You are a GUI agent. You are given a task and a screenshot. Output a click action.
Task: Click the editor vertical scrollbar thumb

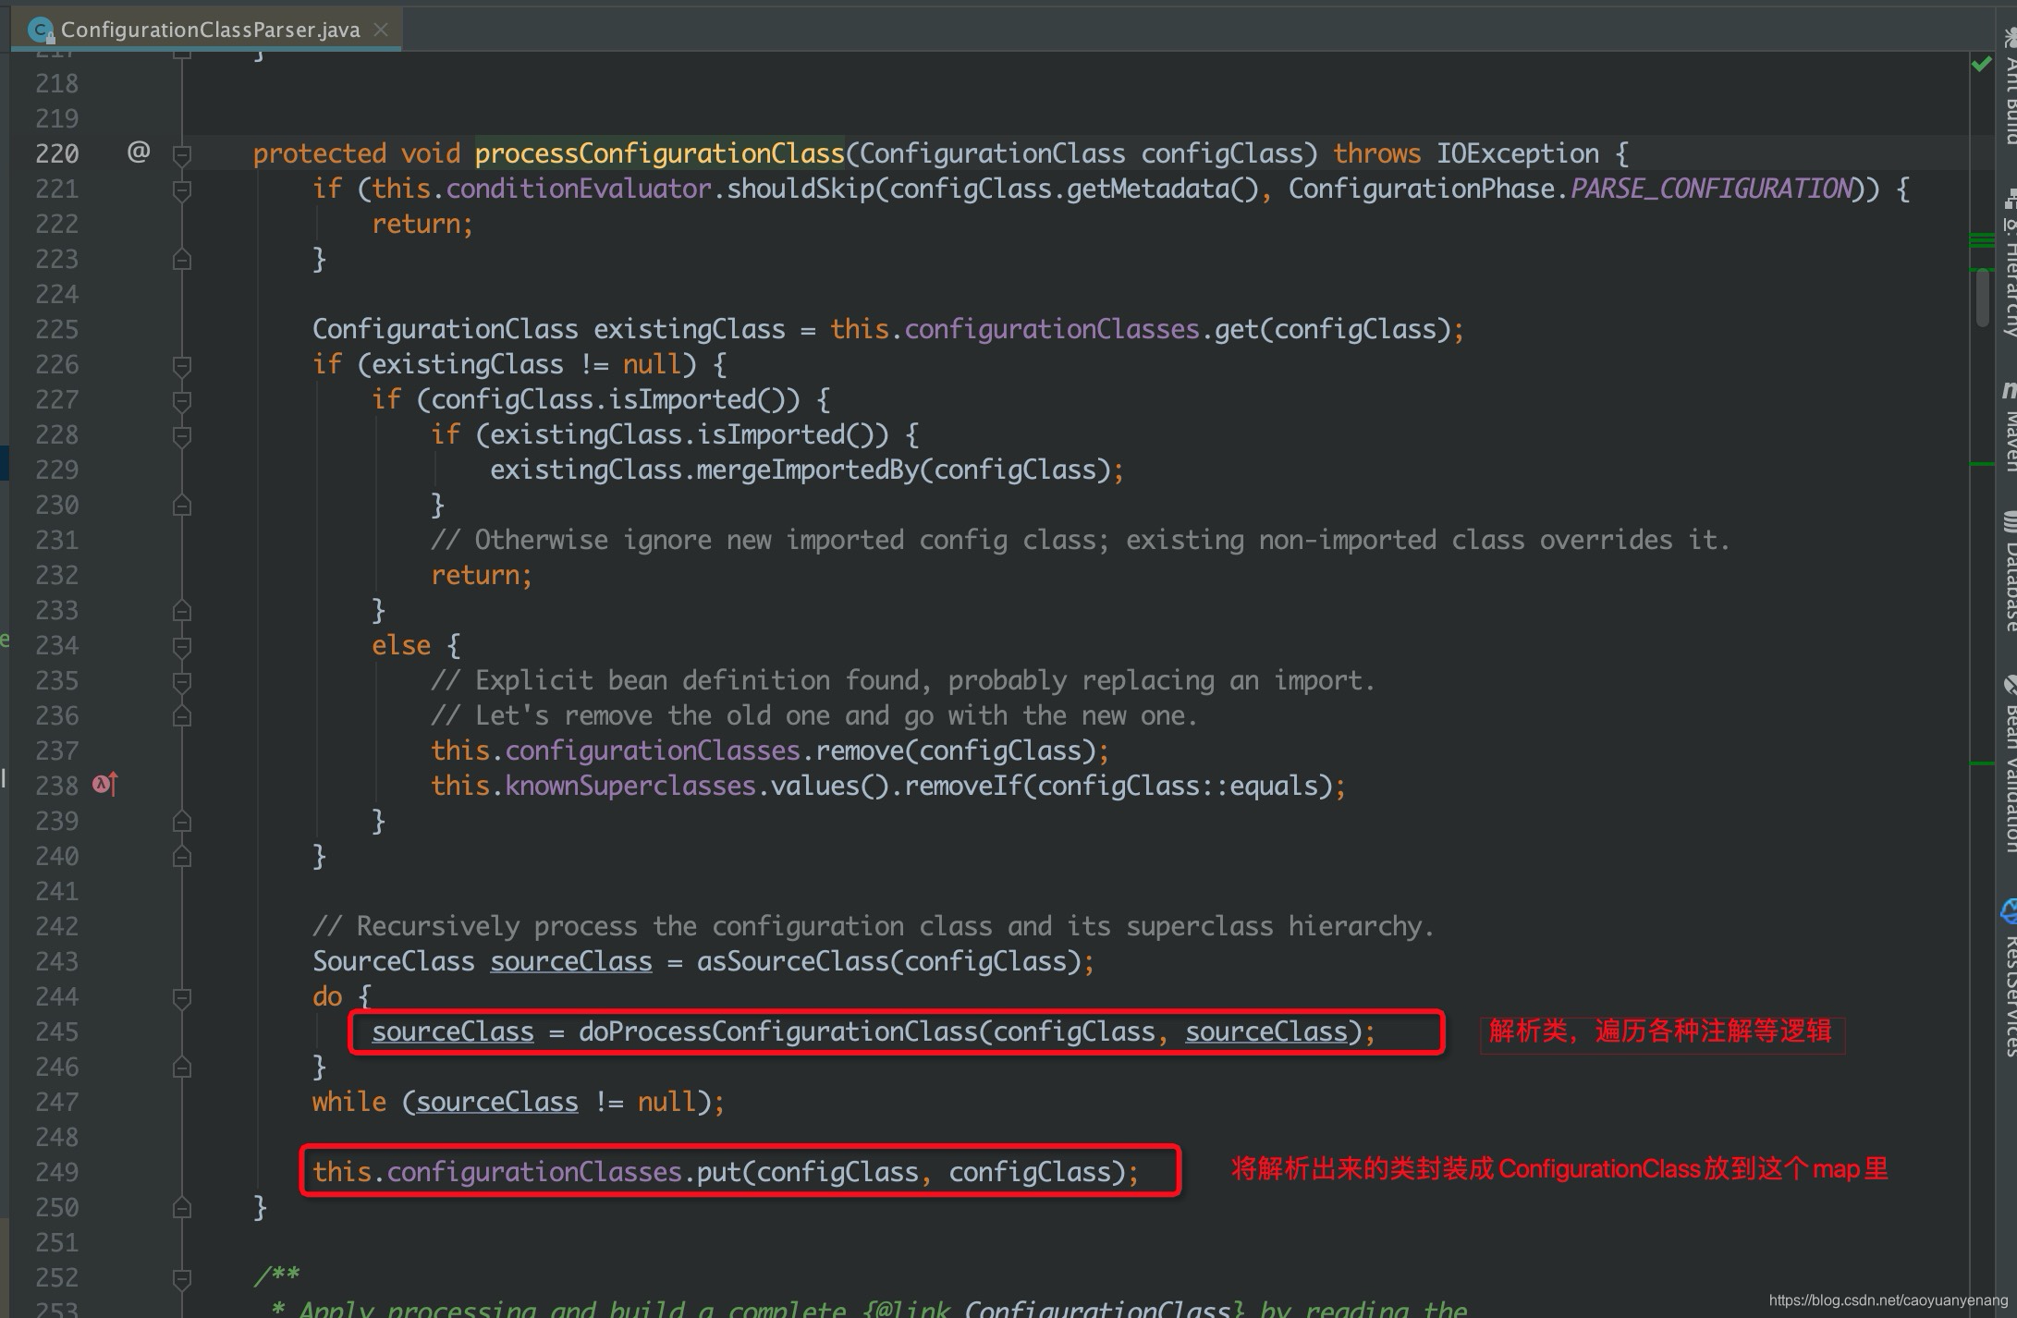pos(1982,297)
